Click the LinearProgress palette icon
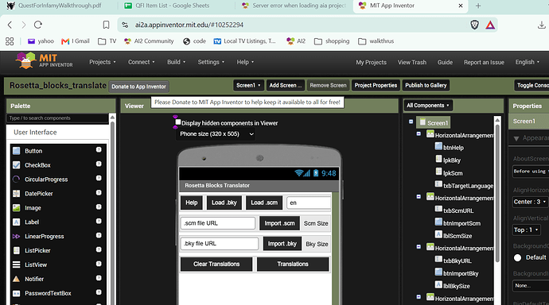This screenshot has height=305, width=549. tap(17, 236)
